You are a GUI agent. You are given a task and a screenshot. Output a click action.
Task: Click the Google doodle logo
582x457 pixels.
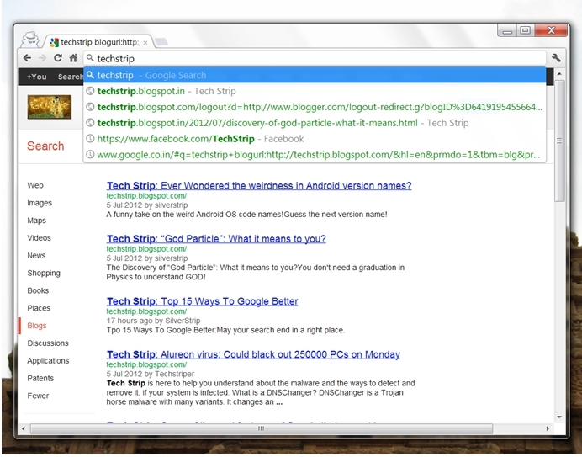(50, 107)
